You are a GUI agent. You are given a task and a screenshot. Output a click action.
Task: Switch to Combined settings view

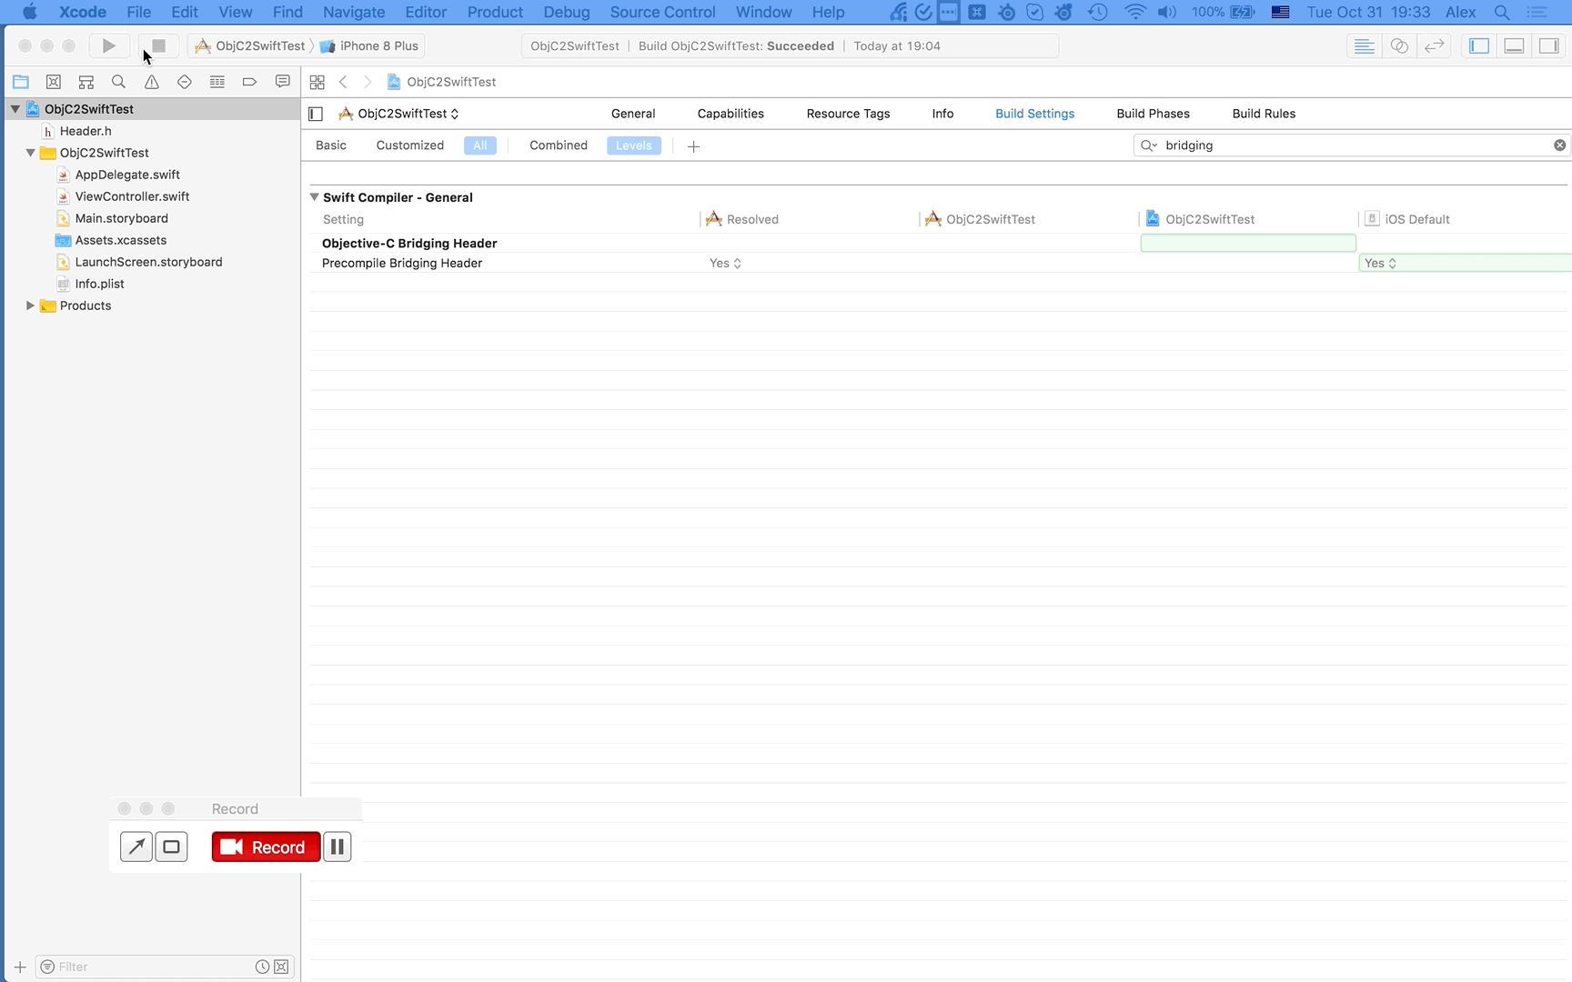pyautogui.click(x=559, y=145)
